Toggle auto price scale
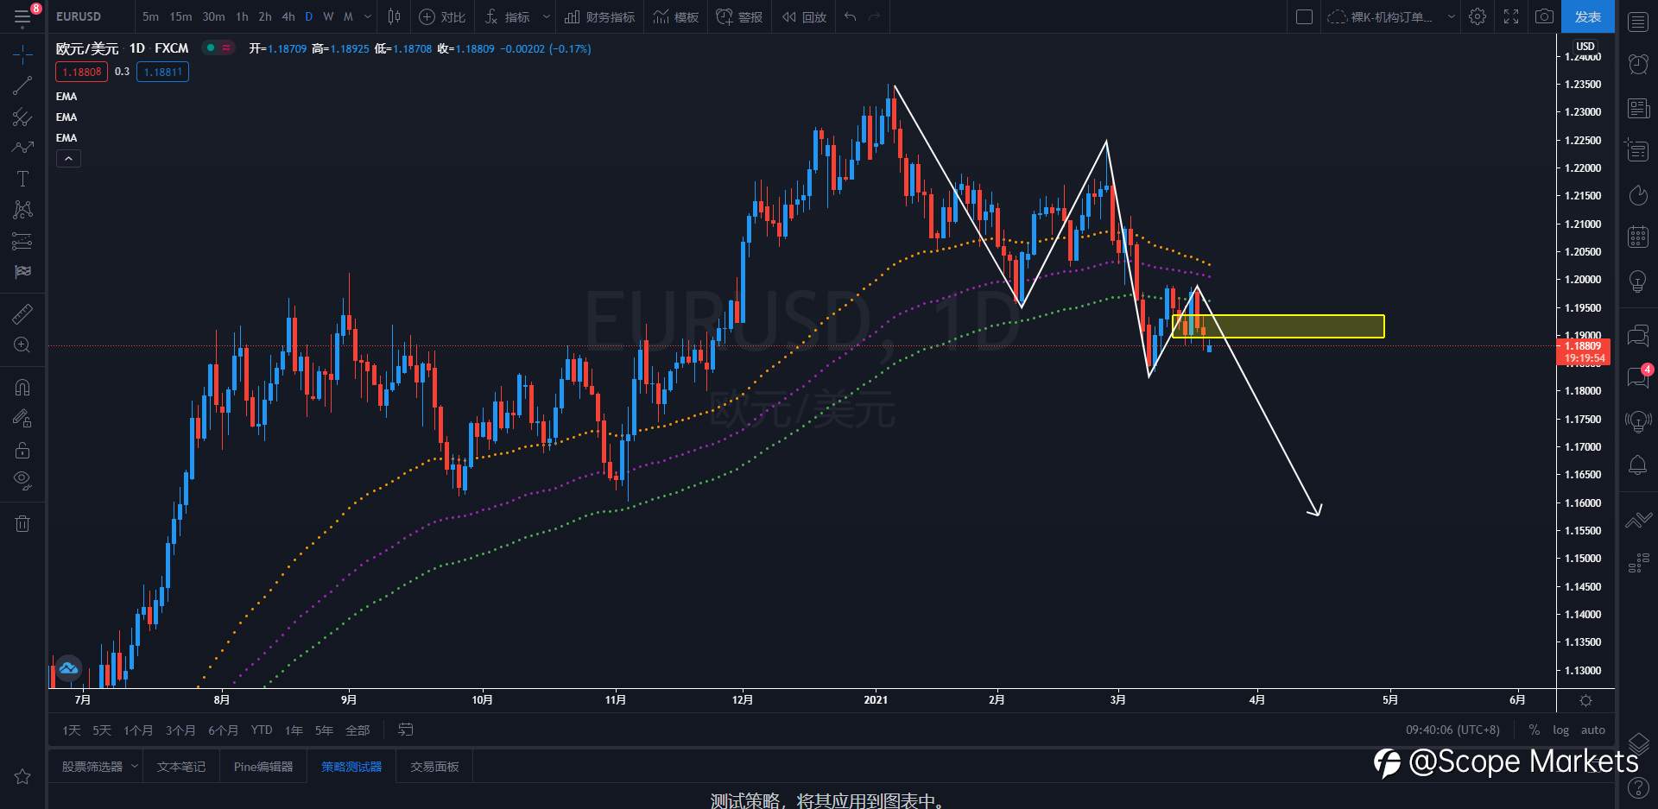Image resolution: width=1658 pixels, height=809 pixels. click(1593, 730)
